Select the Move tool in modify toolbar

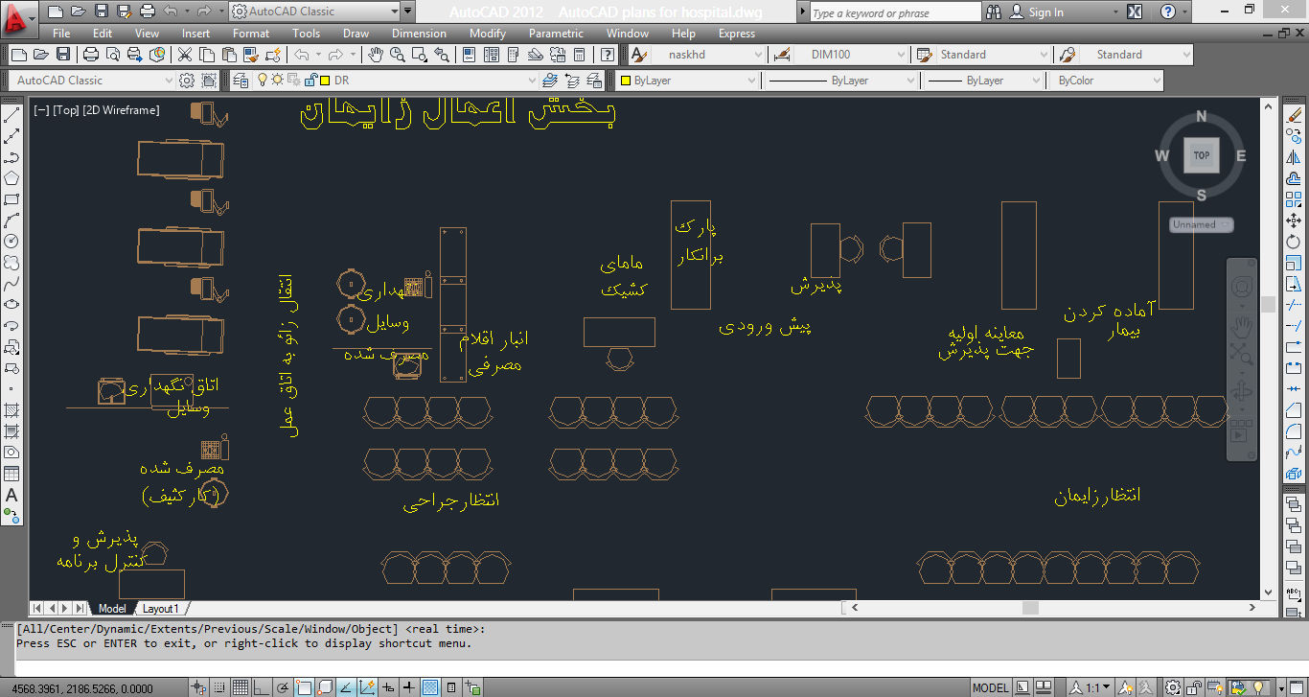tap(1295, 221)
